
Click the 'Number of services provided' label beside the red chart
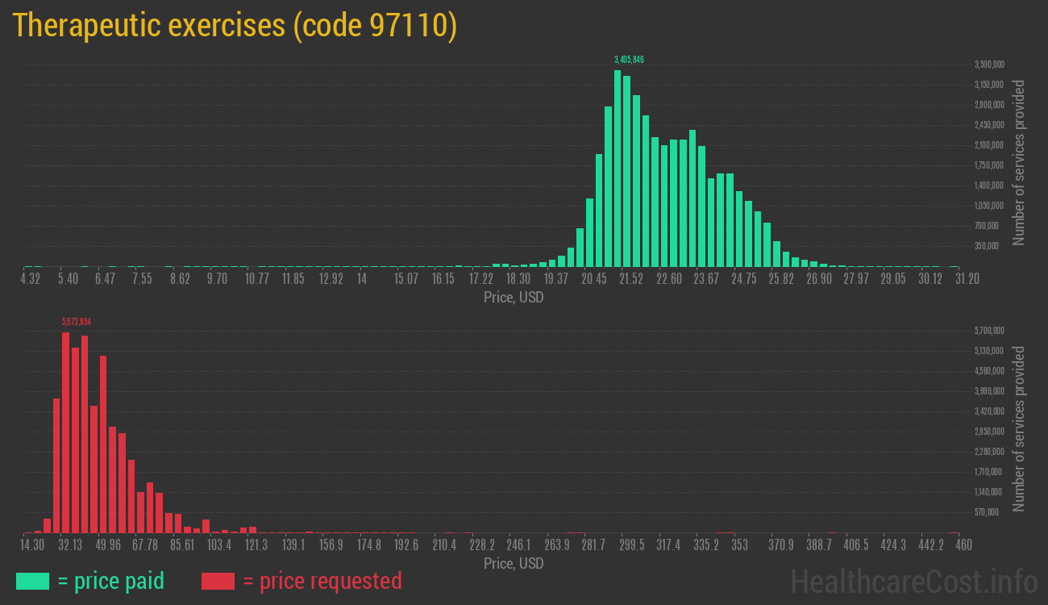click(1019, 428)
